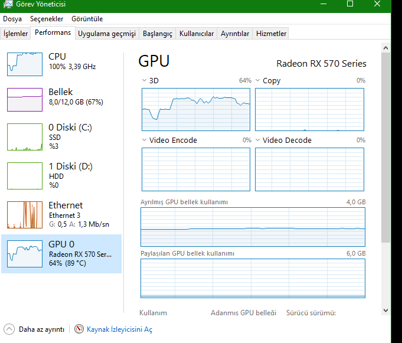The width and height of the screenshot is (402, 343).
Task: Click the Ayrılmış GPU bellek kullanımı graph
Action: 253,227
